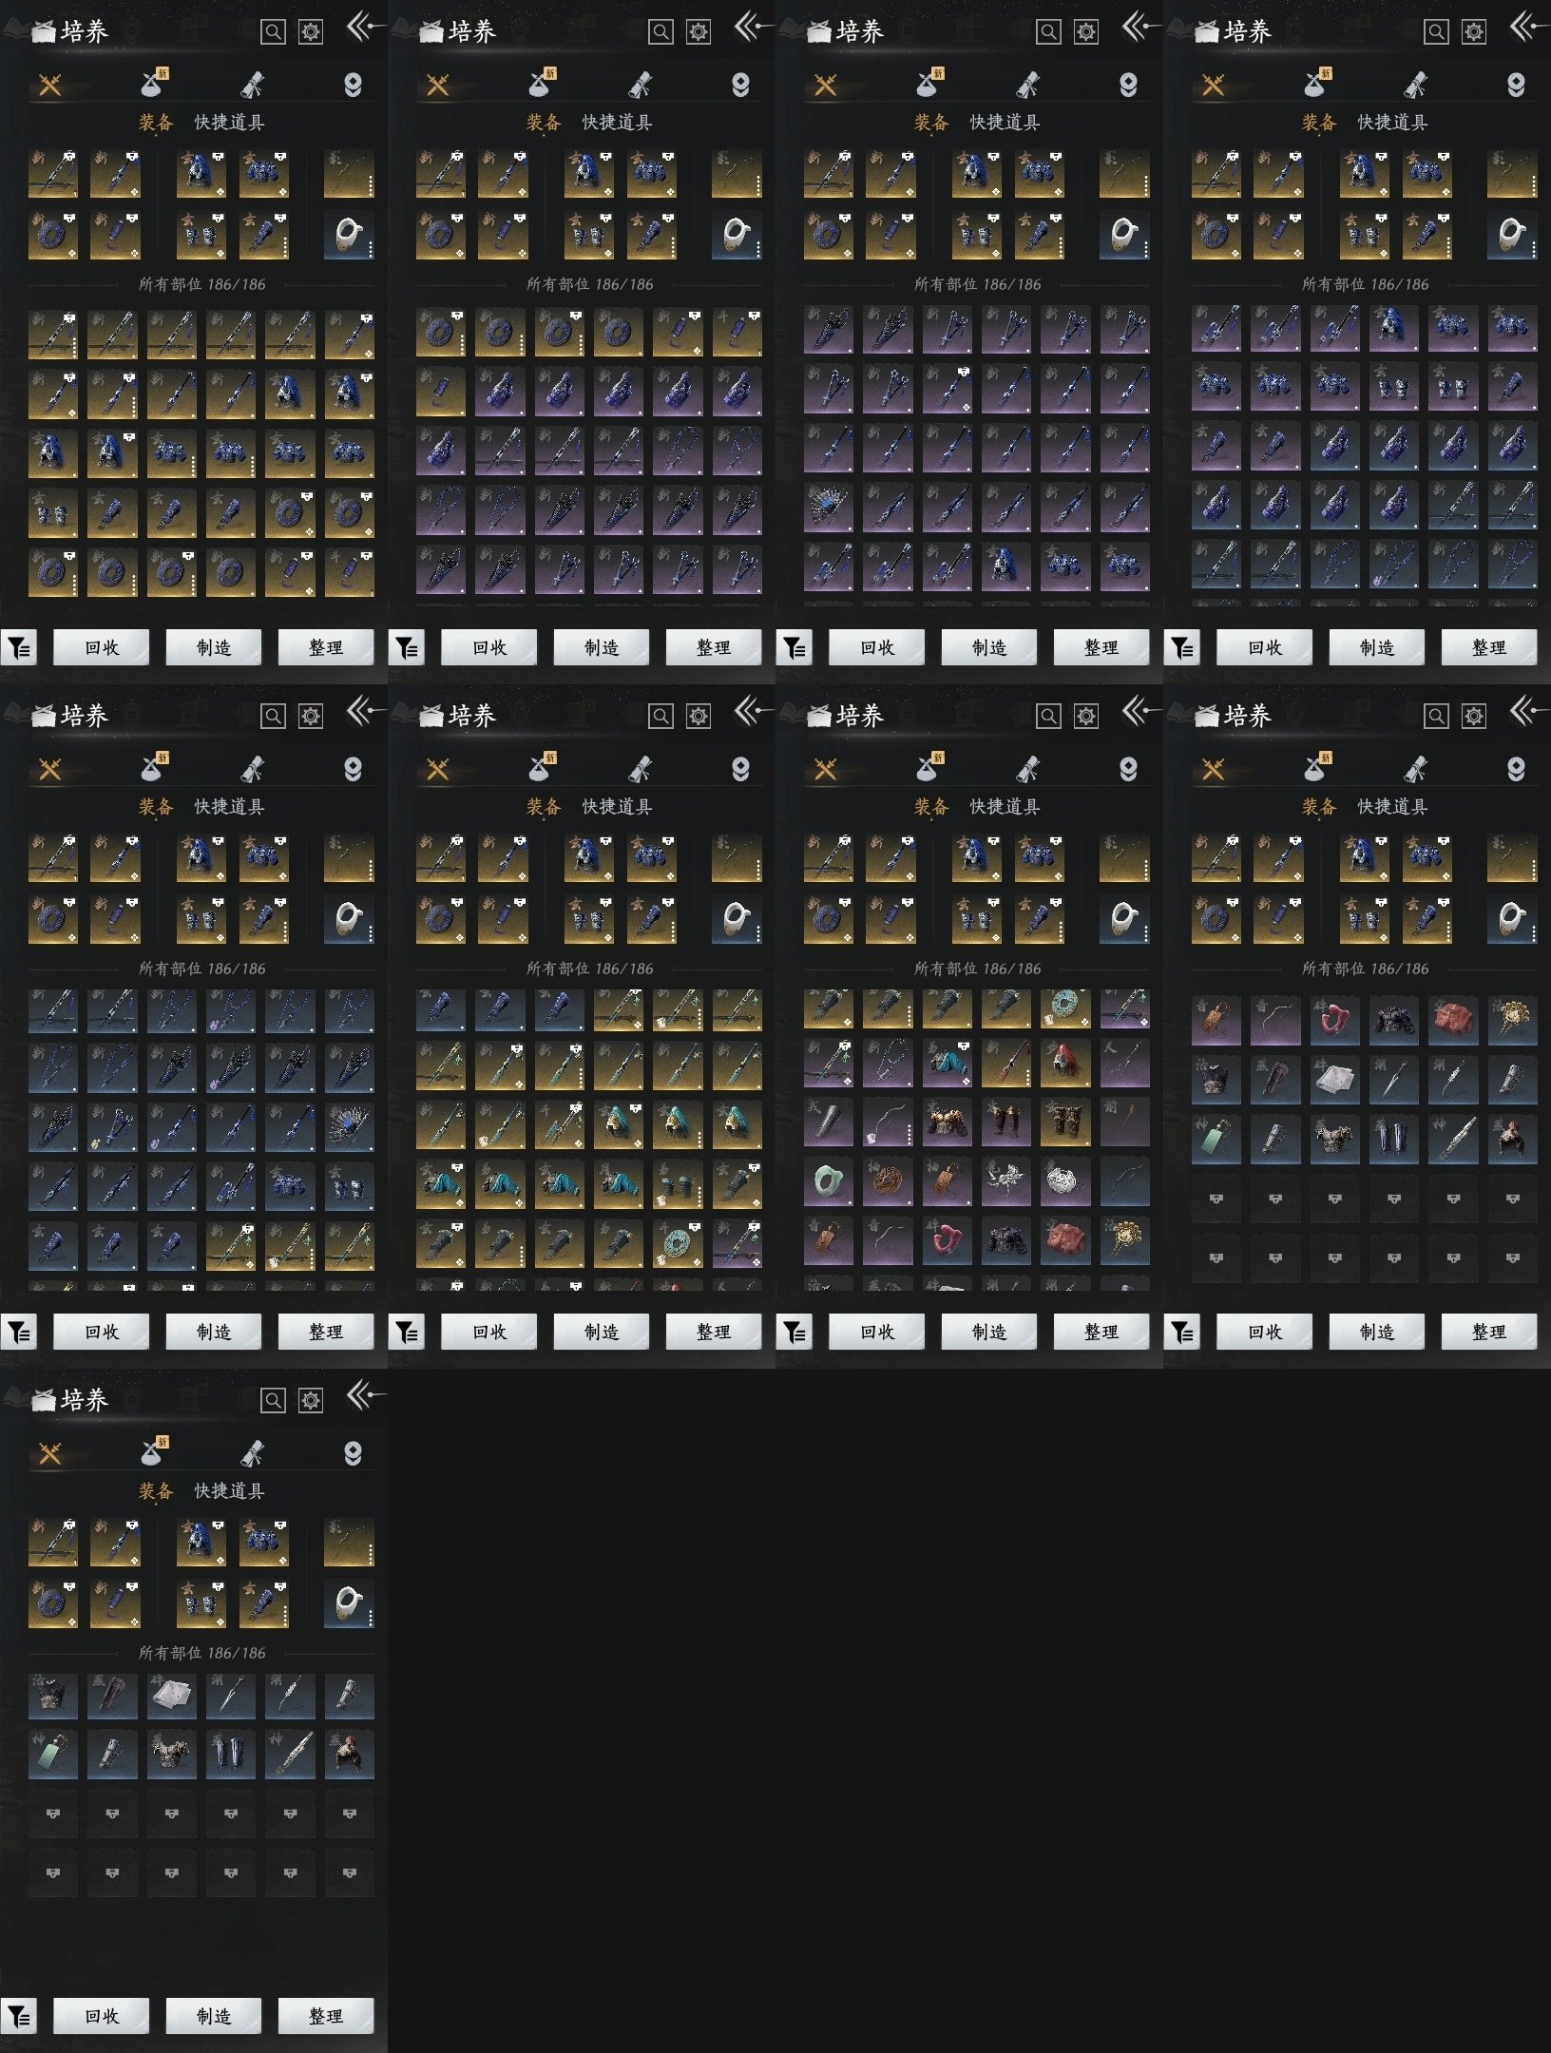Image resolution: width=1551 pixels, height=2053 pixels.
Task: Select the equipped white ring item in the top-left panel
Action: [x=349, y=235]
